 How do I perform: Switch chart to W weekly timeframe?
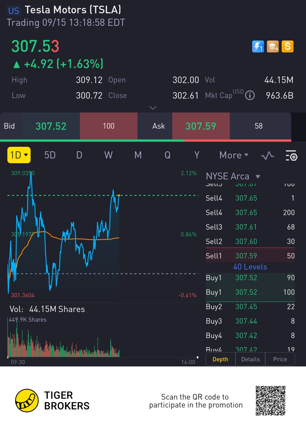109,155
